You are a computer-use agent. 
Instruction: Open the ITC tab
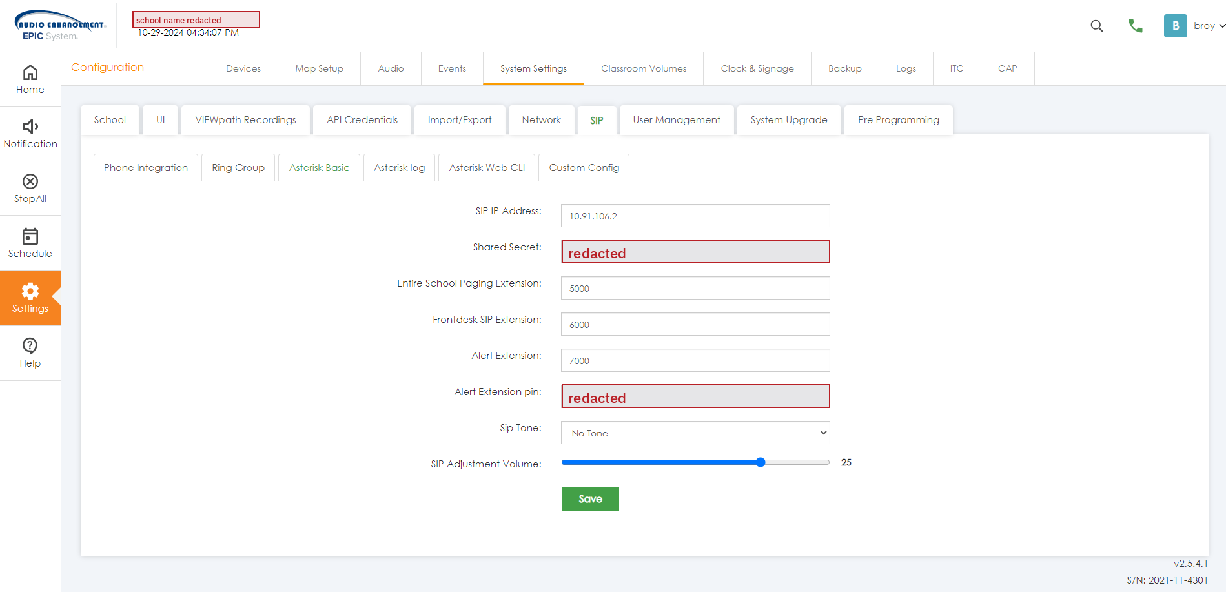957,68
